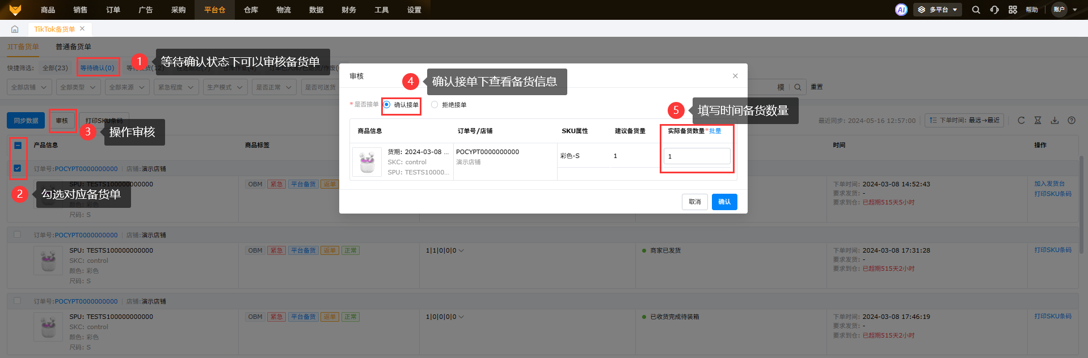Viewport: 1088px width, 358px height.
Task: Click the hourglass icon in the list toolbar
Action: point(1038,120)
